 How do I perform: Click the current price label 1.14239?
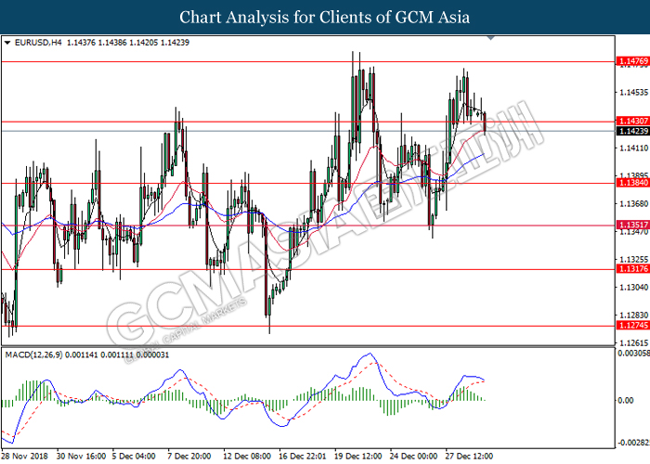point(632,132)
